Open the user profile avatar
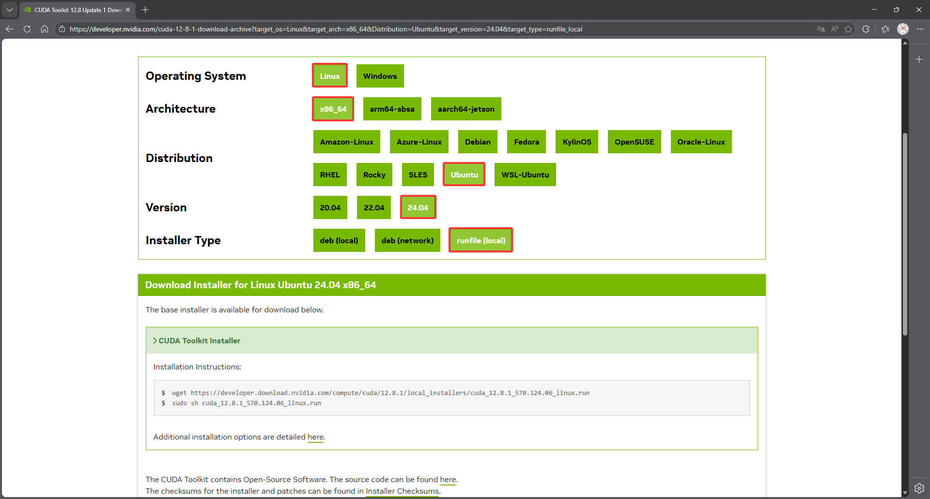Image resolution: width=930 pixels, height=499 pixels. coord(903,29)
